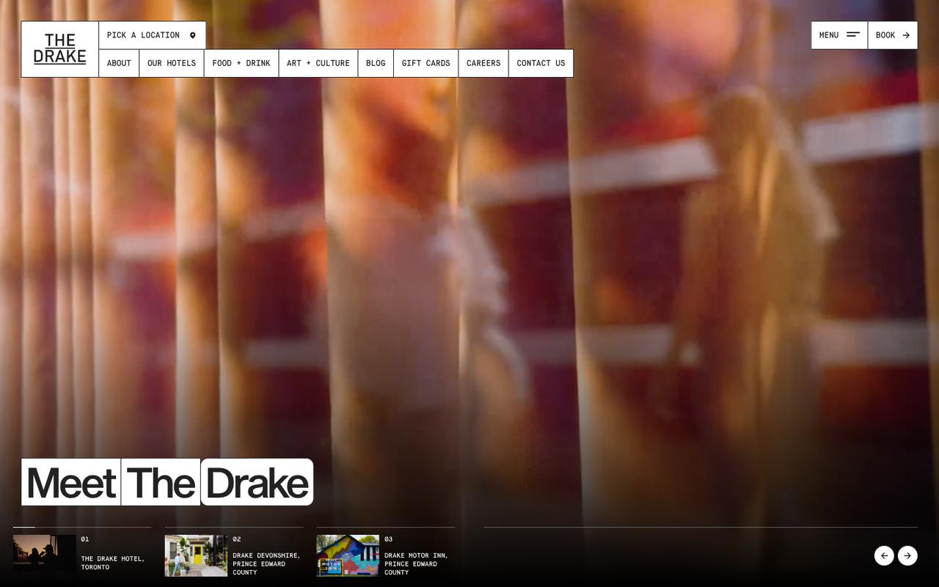Go to Our Hotels

click(x=172, y=63)
